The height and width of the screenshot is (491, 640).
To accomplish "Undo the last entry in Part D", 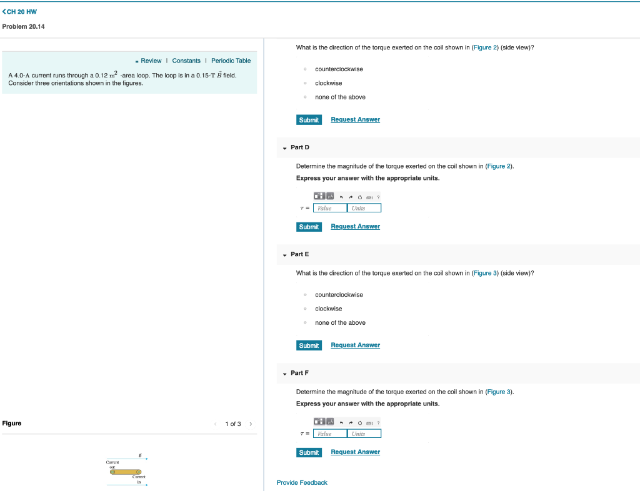I will click(x=342, y=197).
